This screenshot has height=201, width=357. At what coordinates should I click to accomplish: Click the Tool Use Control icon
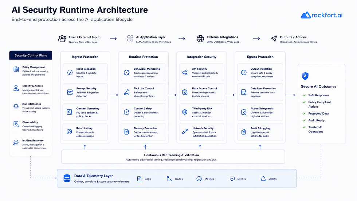pos(127,92)
